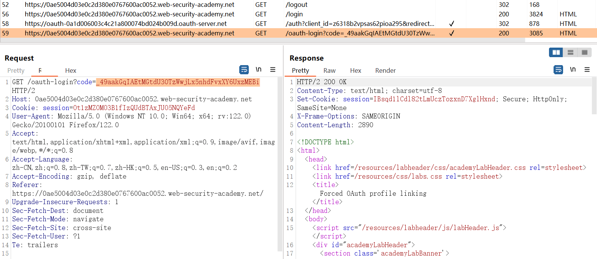Viewport: 597px width, 259px height.
Task: Switch to Raw tab in Response panel
Action: [x=330, y=70]
